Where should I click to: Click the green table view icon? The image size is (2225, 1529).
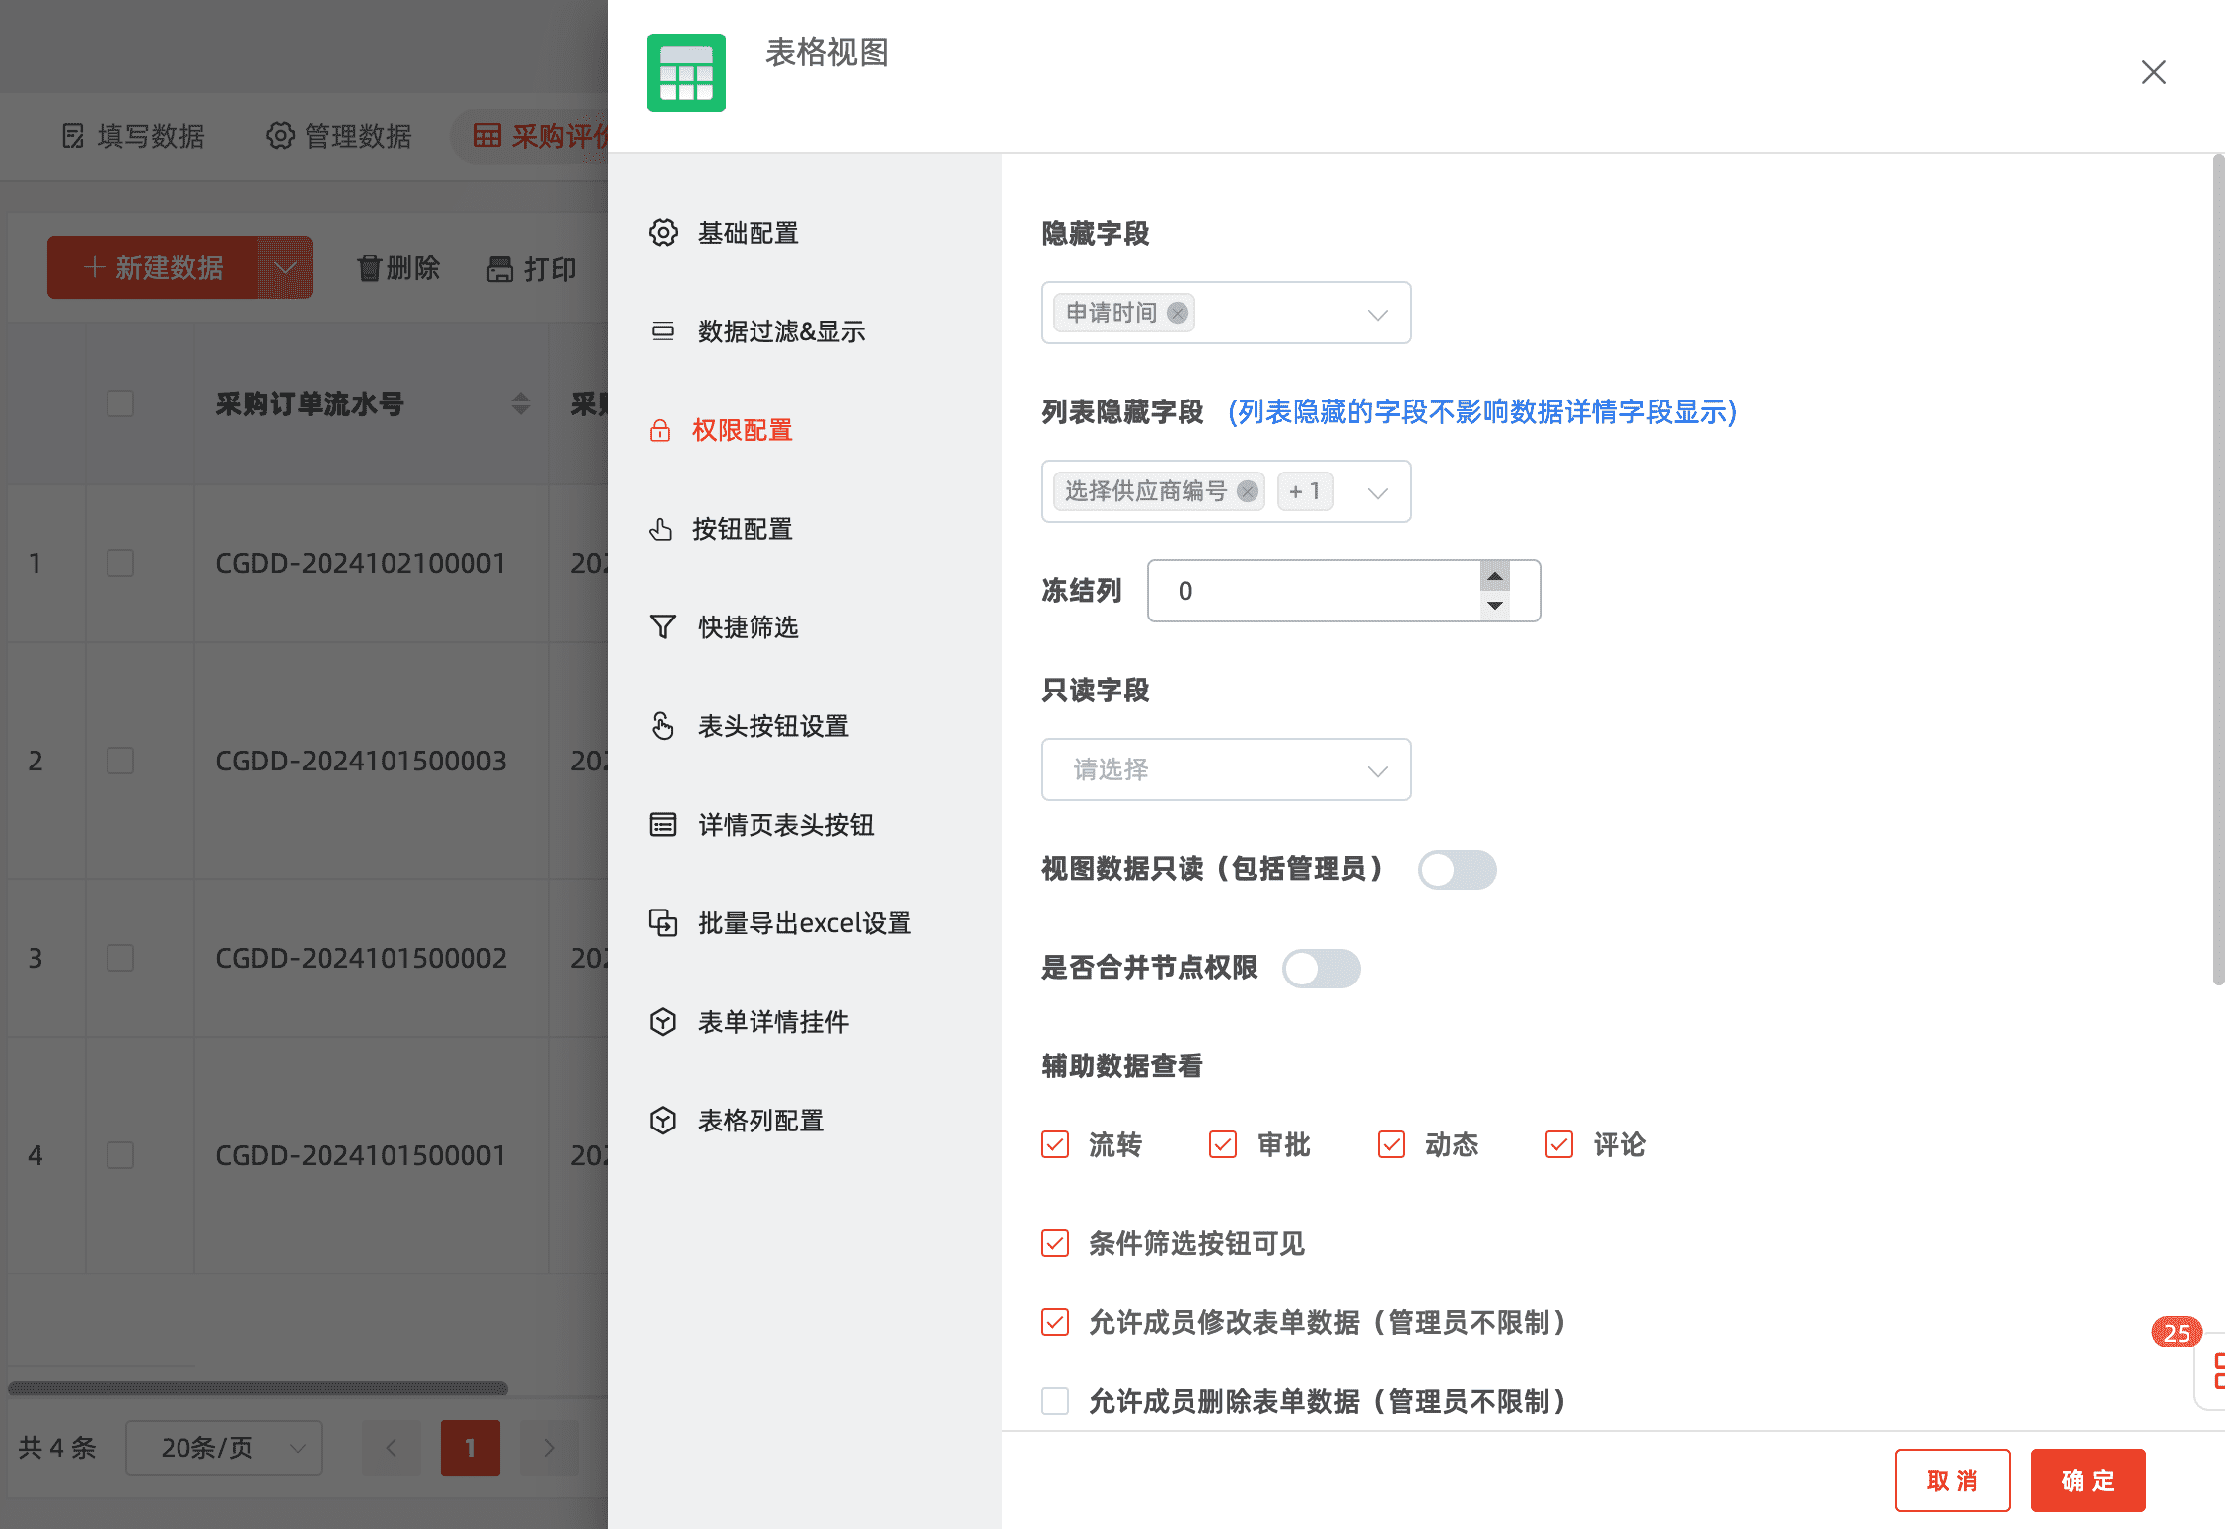click(x=685, y=73)
